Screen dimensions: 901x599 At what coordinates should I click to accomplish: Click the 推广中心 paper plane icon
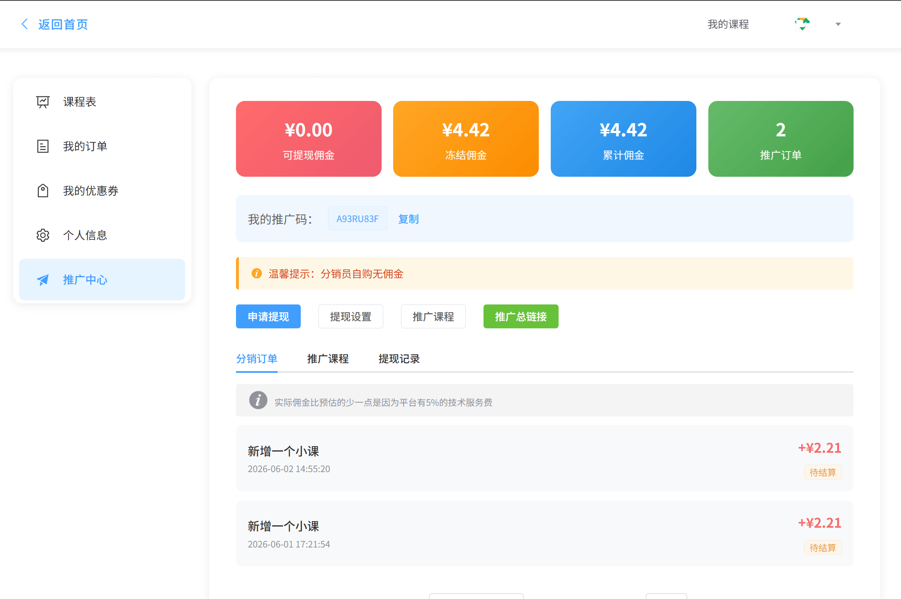tap(43, 280)
